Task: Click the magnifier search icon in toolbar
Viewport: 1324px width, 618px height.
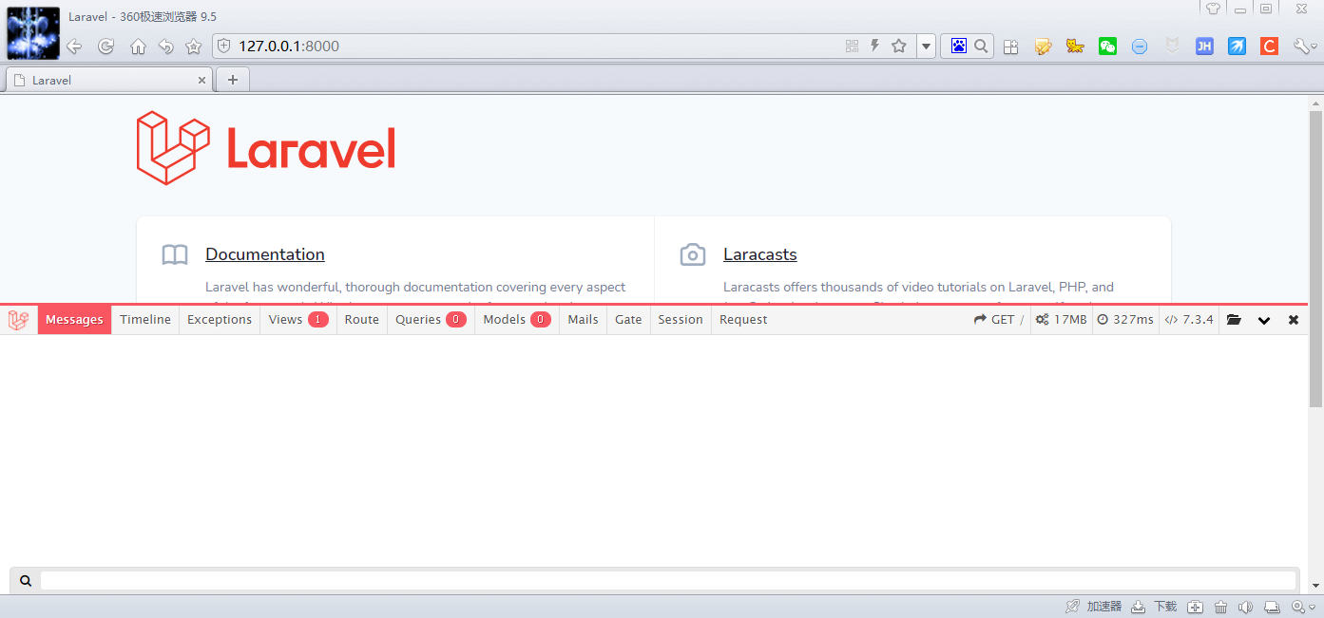Action: (981, 46)
